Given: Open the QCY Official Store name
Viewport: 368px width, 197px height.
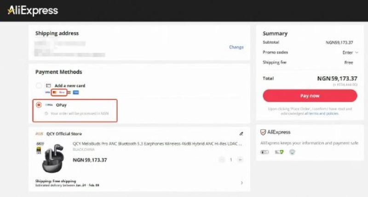Looking at the screenshot, I should click(64, 134).
